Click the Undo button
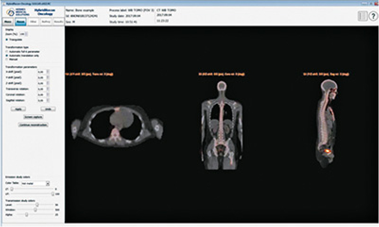The width and height of the screenshot is (379, 227). 48,109
